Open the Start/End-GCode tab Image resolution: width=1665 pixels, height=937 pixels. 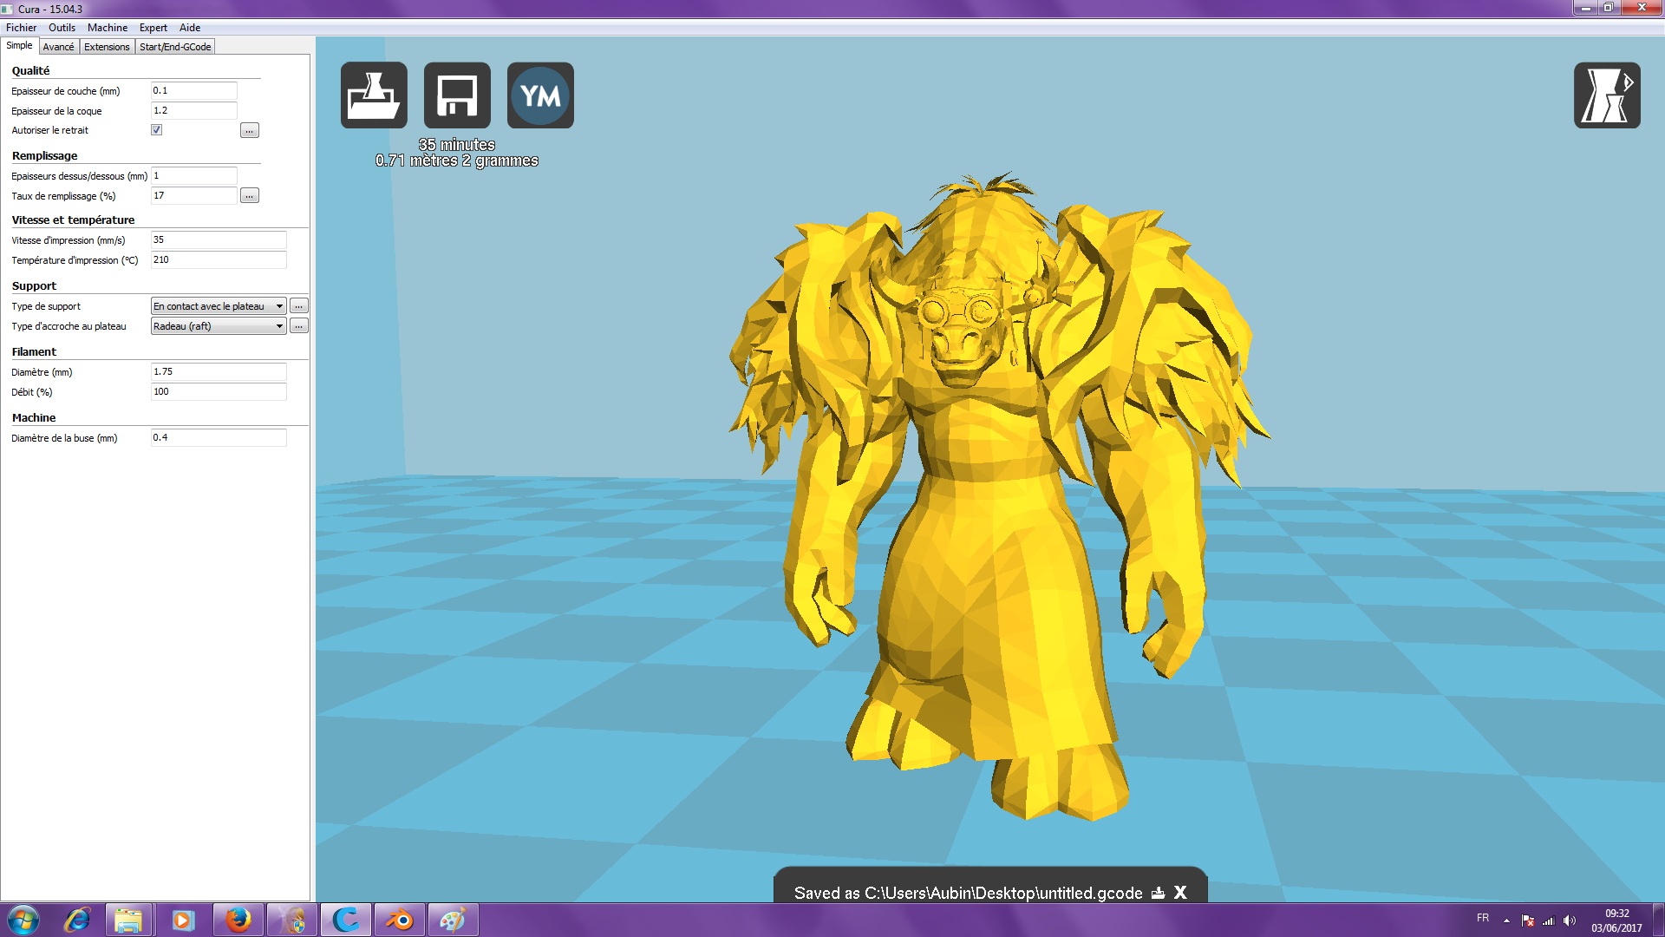click(175, 47)
